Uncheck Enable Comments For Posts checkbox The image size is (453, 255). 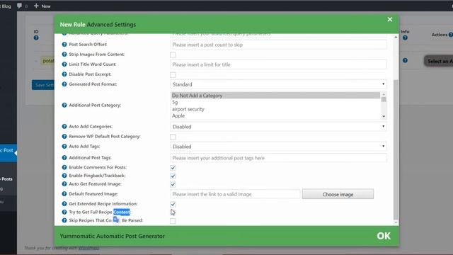(x=173, y=168)
